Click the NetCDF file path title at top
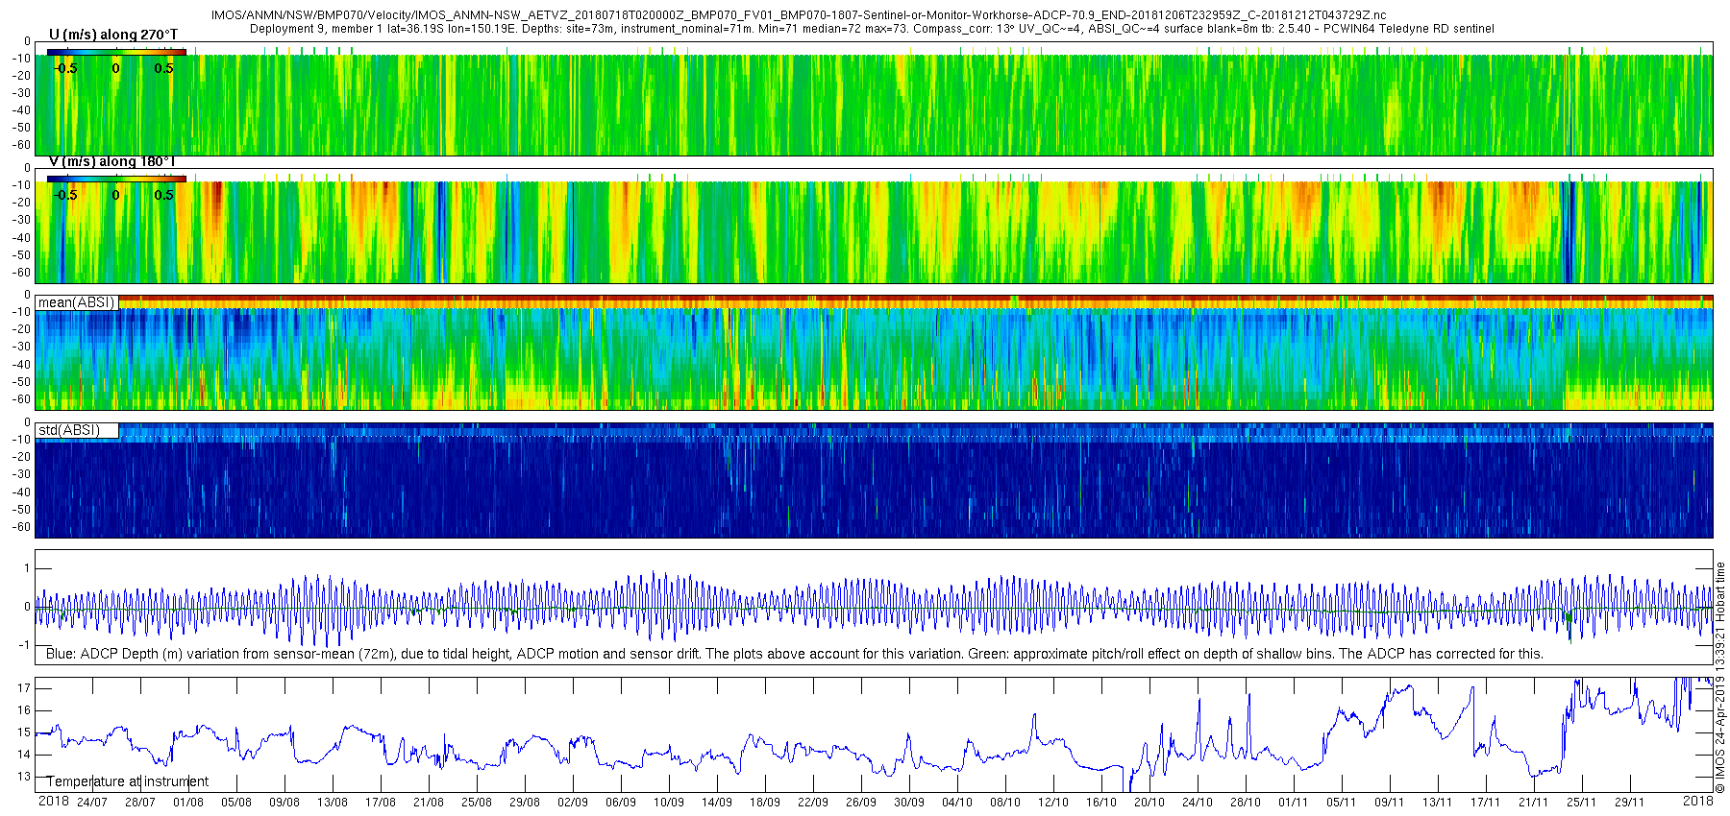 coord(799,15)
